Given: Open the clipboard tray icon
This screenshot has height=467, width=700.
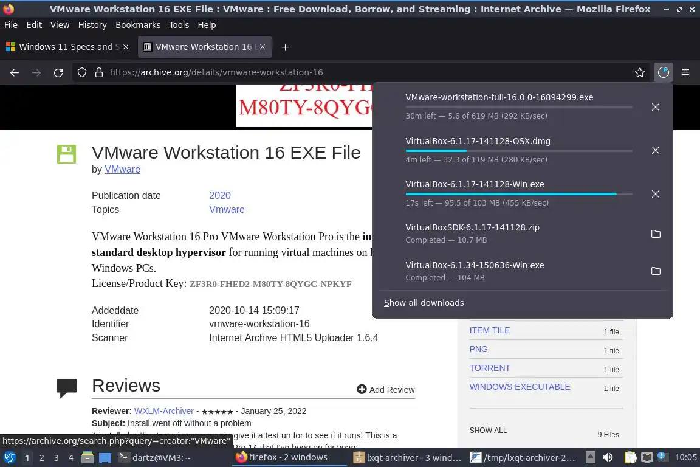Looking at the screenshot, I should 630,457.
